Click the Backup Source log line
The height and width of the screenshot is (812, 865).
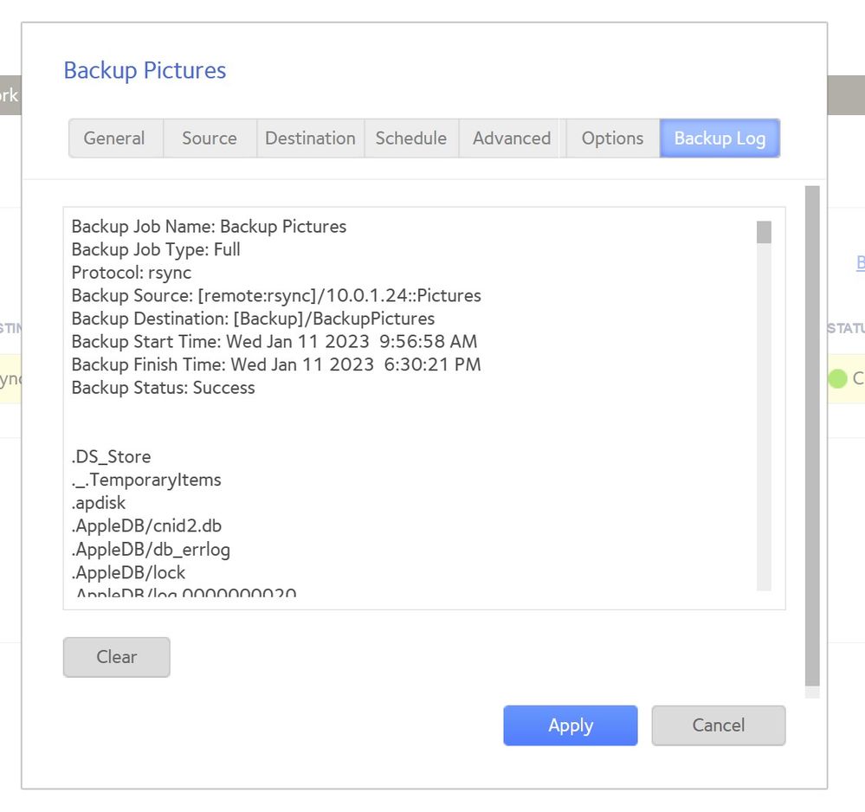pyautogui.click(x=276, y=296)
